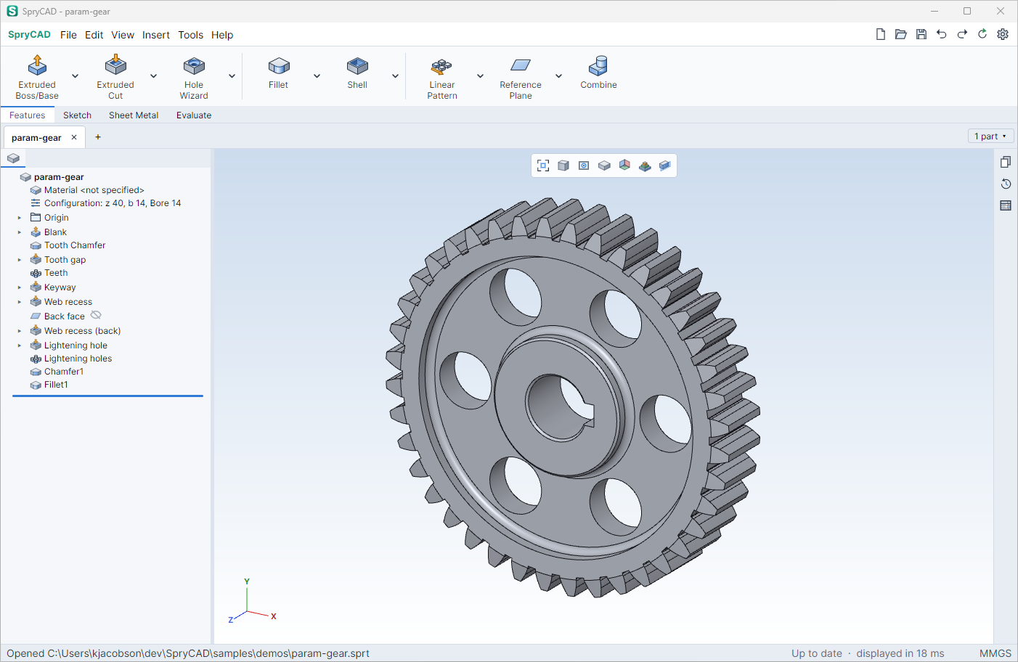Select the isometric box view icon
Image resolution: width=1018 pixels, height=662 pixels.
604,165
